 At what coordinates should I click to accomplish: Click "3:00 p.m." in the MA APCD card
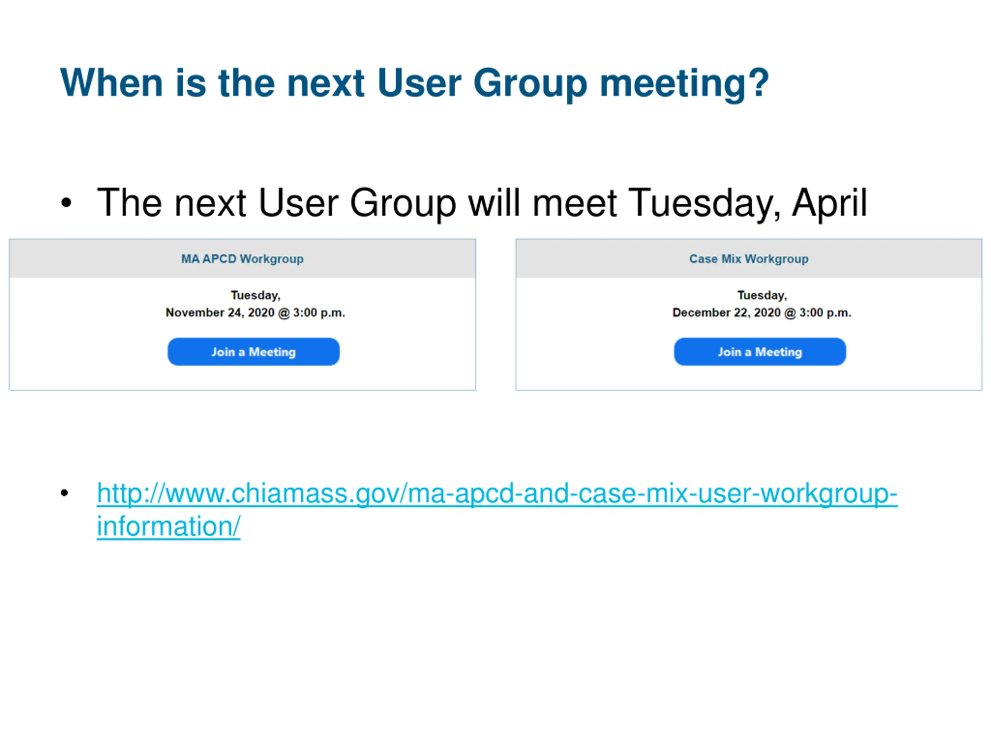click(x=319, y=313)
